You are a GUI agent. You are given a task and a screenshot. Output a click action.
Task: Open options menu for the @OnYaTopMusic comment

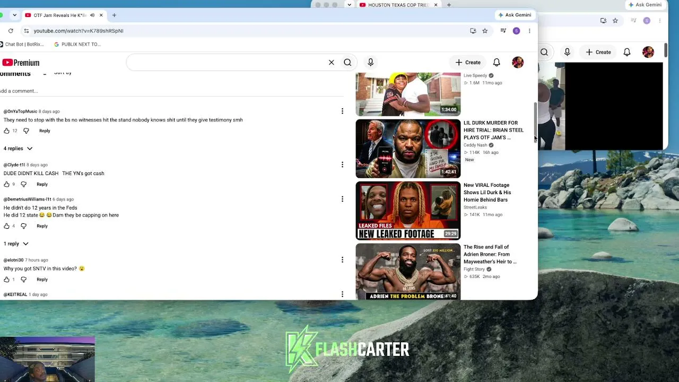[342, 111]
